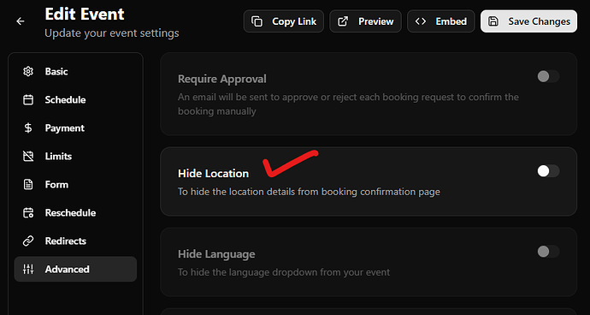The height and width of the screenshot is (315, 590).
Task: Click the code brackets icon in Embed
Action: 421,21
